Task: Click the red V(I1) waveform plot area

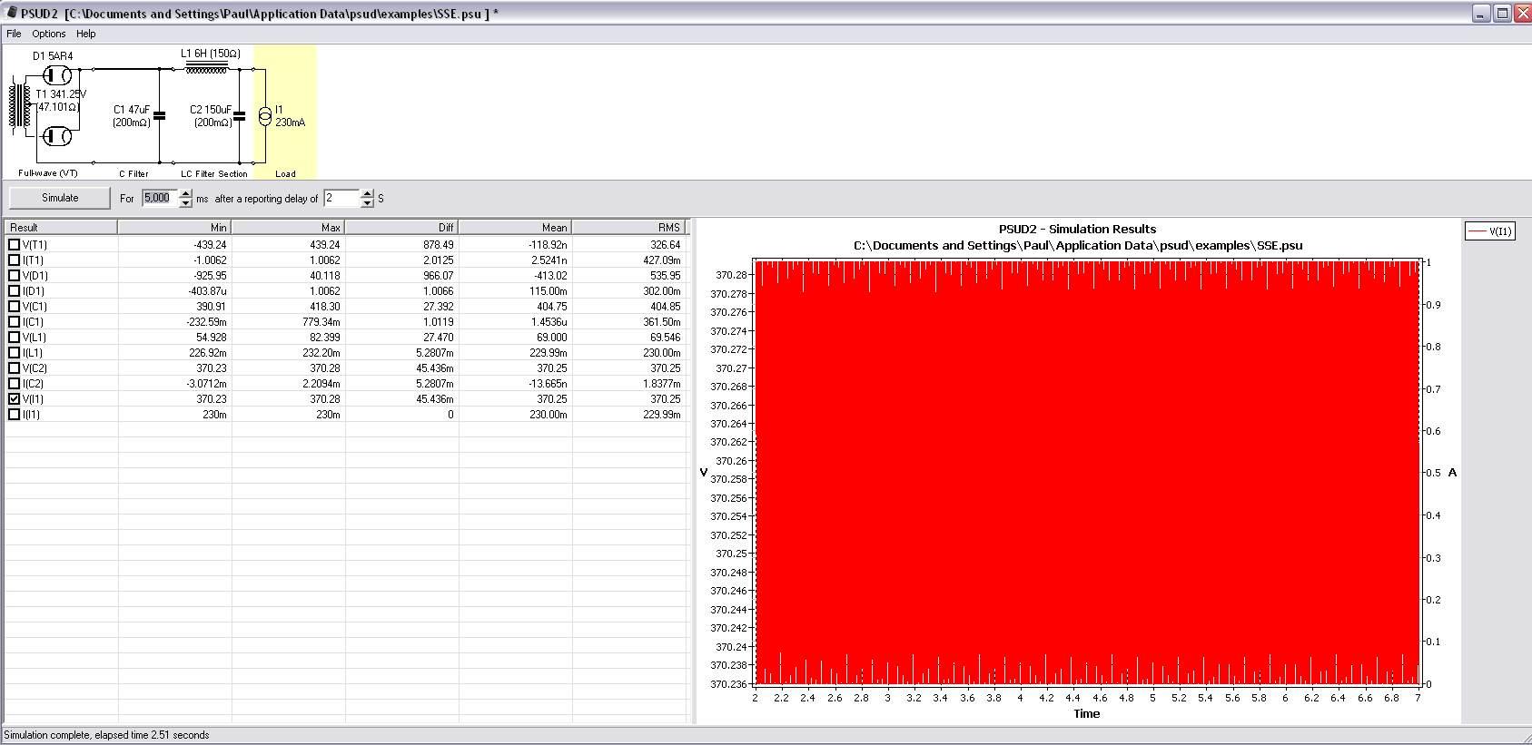Action: tap(1088, 472)
